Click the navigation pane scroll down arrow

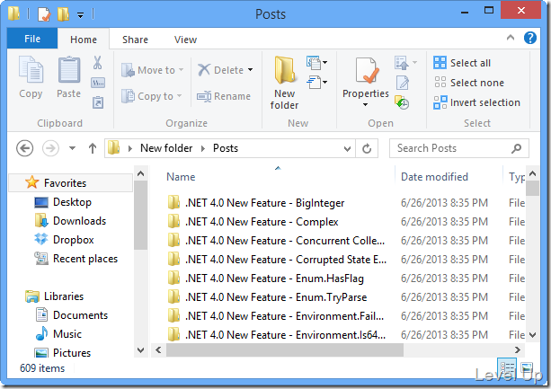click(x=140, y=350)
